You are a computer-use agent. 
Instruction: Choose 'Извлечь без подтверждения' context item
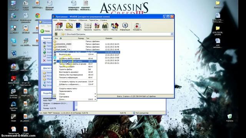click(76, 75)
